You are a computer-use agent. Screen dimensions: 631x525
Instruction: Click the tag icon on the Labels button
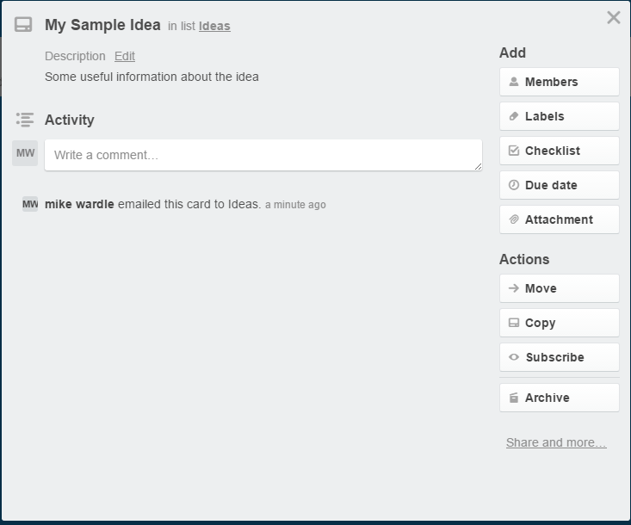point(513,116)
